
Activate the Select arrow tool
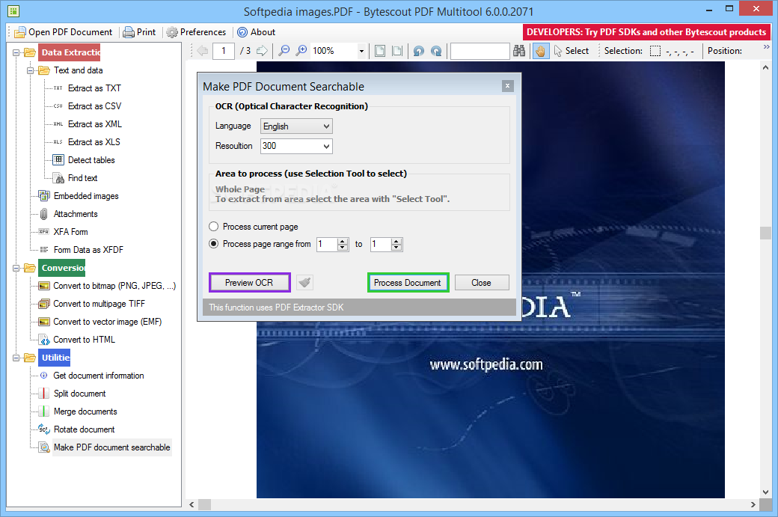pos(571,51)
